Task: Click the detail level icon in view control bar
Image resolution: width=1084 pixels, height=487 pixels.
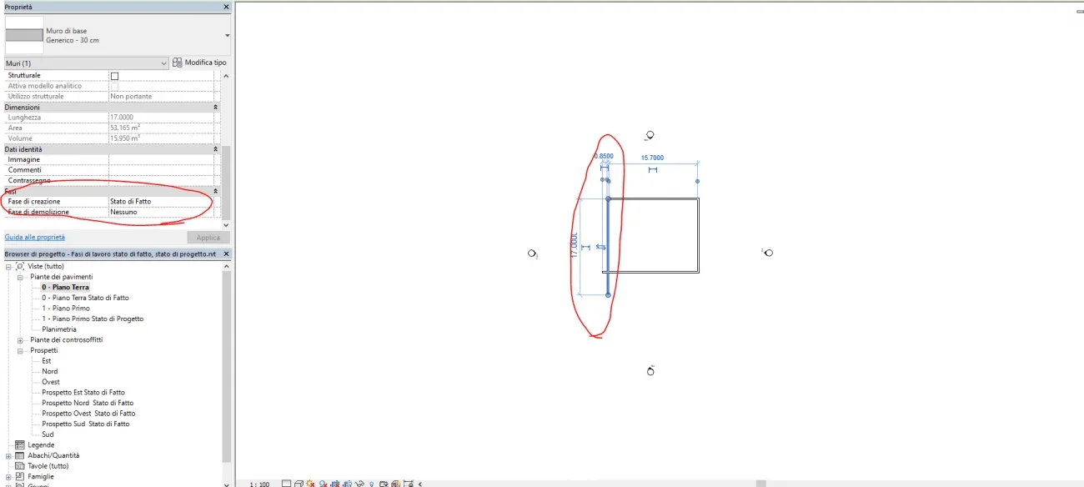Action: (x=287, y=484)
